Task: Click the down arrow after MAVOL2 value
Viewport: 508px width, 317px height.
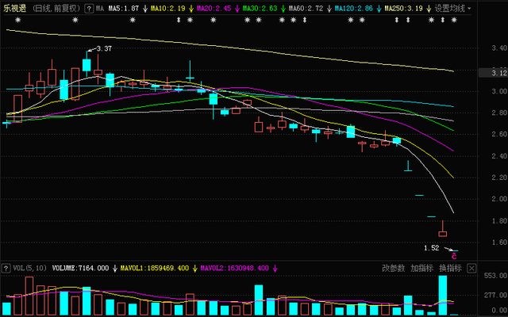Action: pyautogui.click(x=275, y=269)
